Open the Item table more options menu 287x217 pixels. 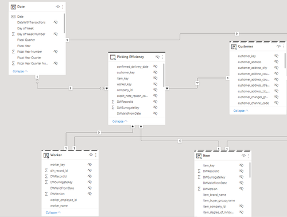[249, 156]
